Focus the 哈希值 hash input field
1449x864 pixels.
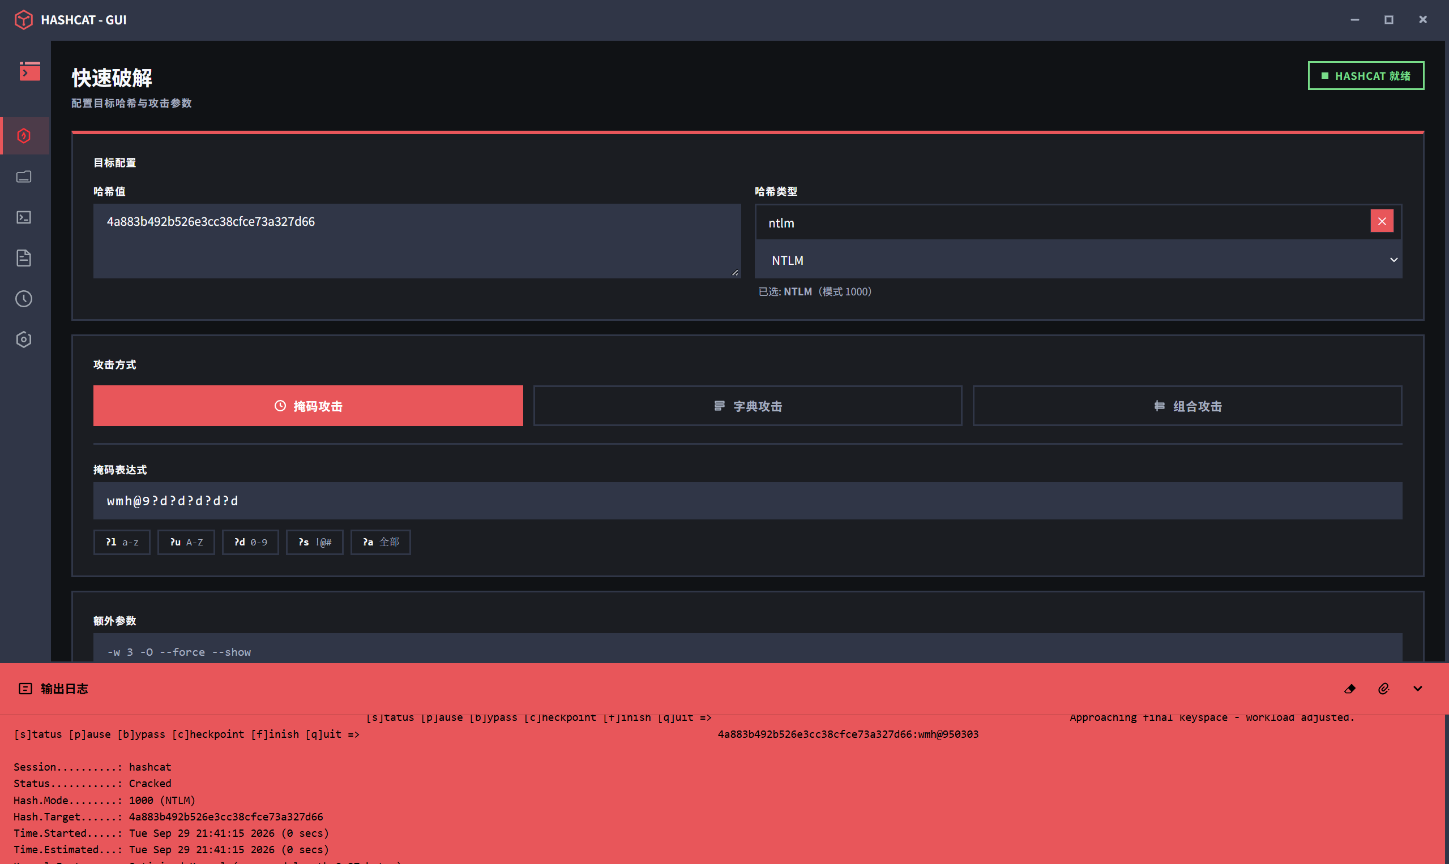(x=417, y=241)
